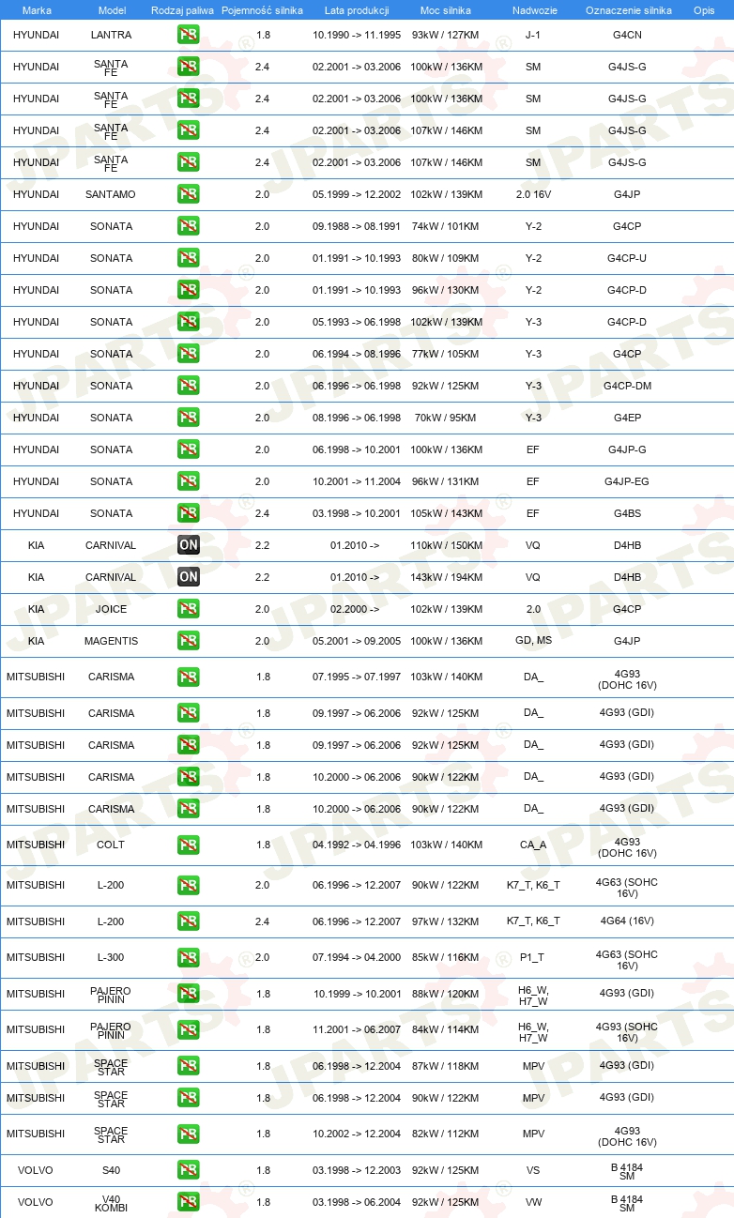This screenshot has height=1218, width=734.
Task: Click the engine code 4G64 (16V)
Action: pyautogui.click(x=627, y=921)
